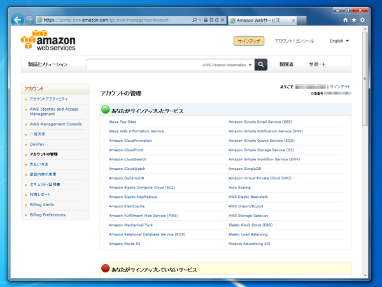The image size is (382, 287).
Task: Open the Amazon CloudFormation link
Action: point(131,141)
